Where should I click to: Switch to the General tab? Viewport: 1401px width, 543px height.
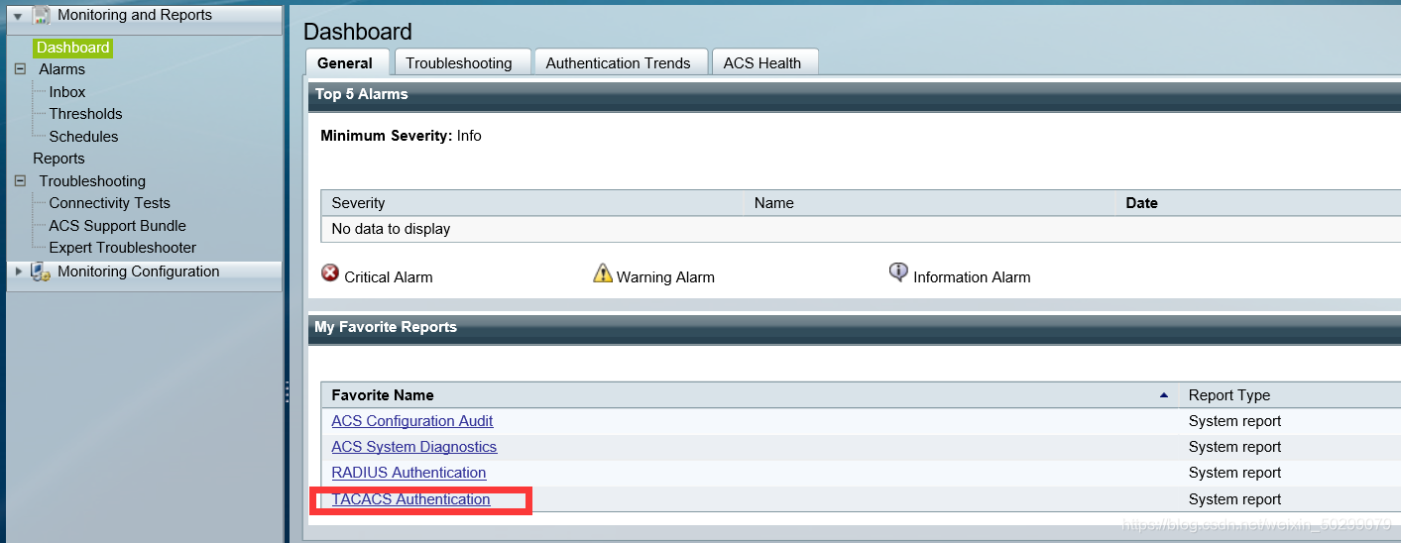coord(345,62)
